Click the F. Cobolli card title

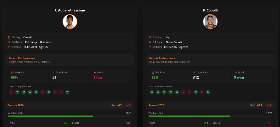[x=210, y=10]
